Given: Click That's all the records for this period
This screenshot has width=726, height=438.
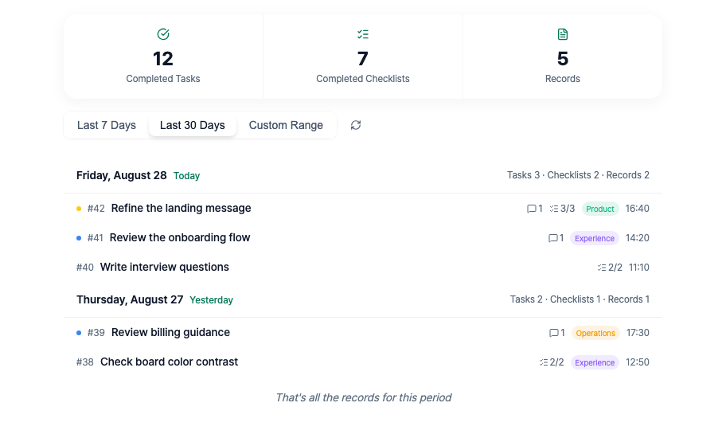Looking at the screenshot, I should (x=363, y=397).
